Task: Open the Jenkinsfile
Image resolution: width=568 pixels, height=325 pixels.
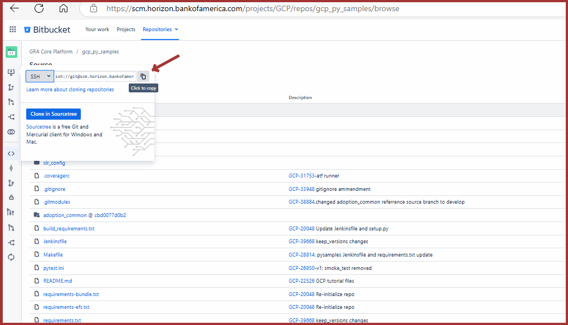Action: click(55, 241)
